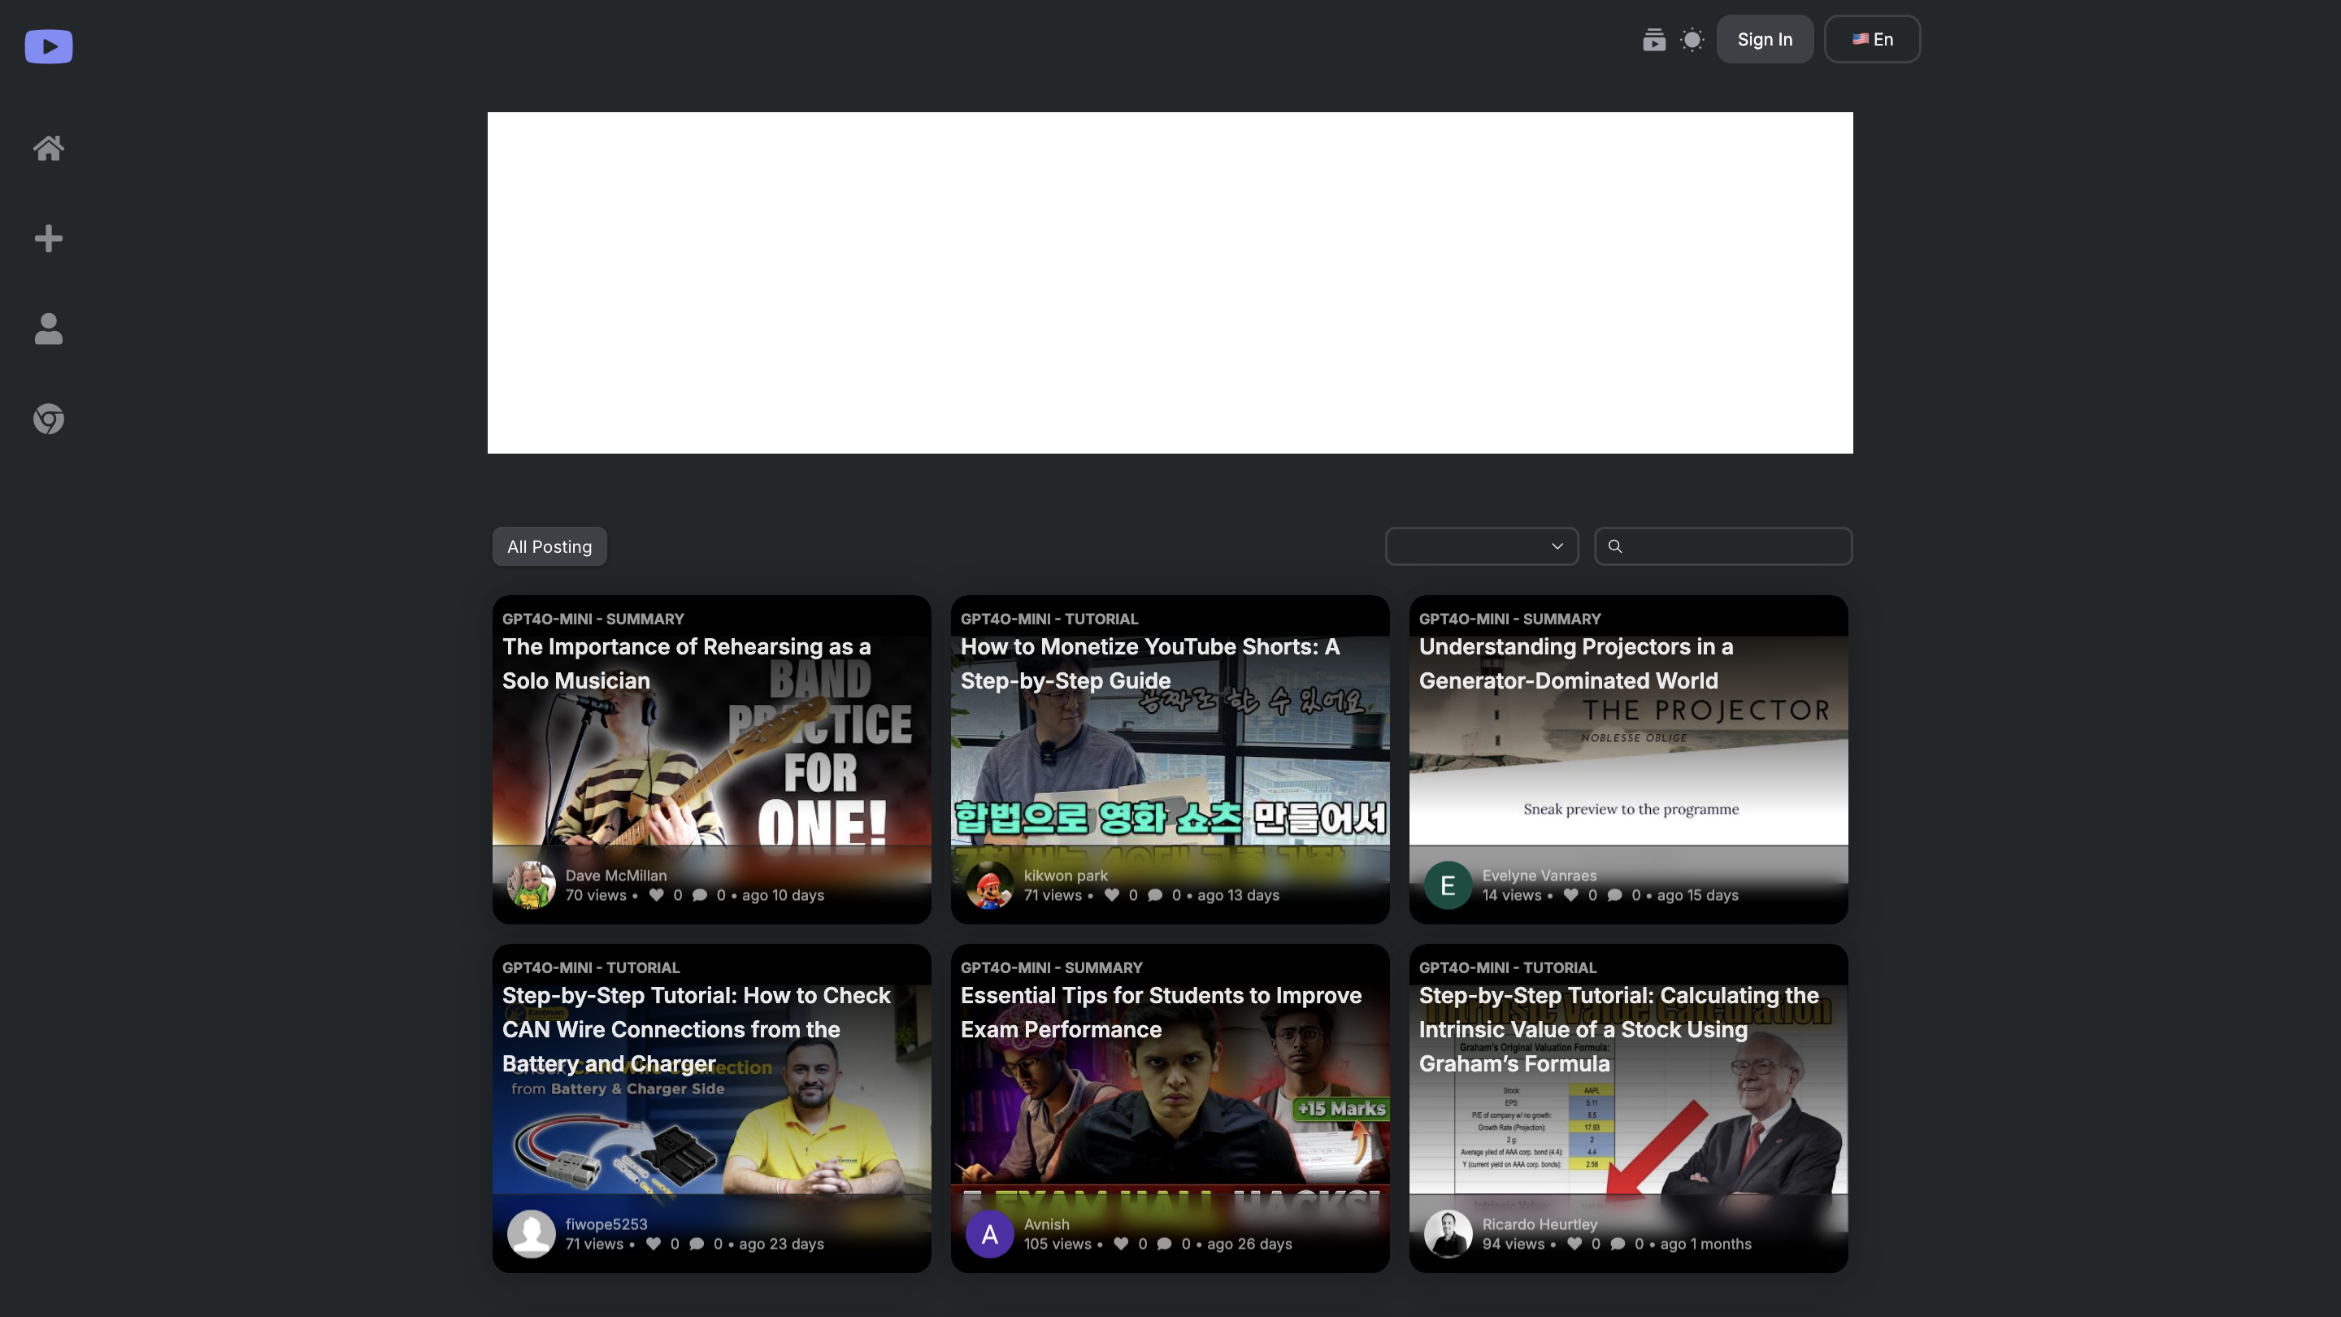Click the plus icon to add content
Screen dimensions: 2341x1317
point(48,238)
